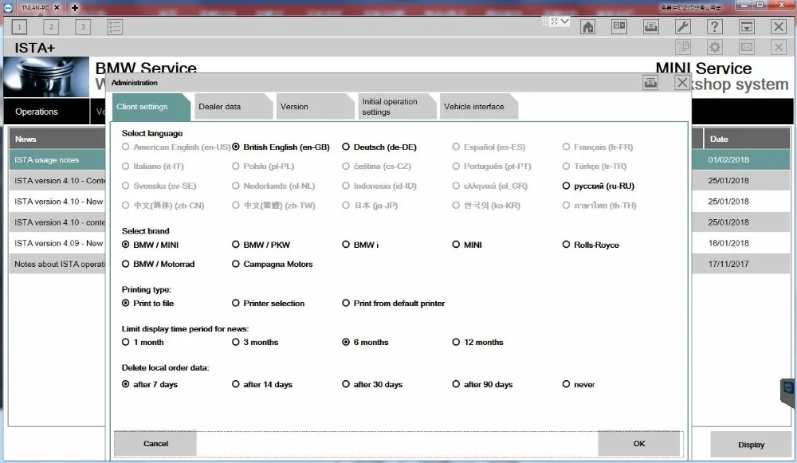Screen dimensions: 797x463
Task: Select the Notes about ISTA operation row
Action: pos(57,264)
